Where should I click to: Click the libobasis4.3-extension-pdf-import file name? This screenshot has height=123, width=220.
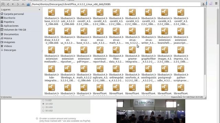coord(84,59)
